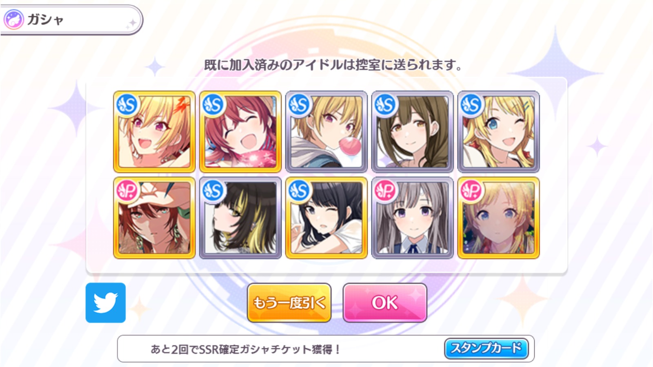Tap the pink OK button
The image size is (653, 367).
(x=384, y=303)
